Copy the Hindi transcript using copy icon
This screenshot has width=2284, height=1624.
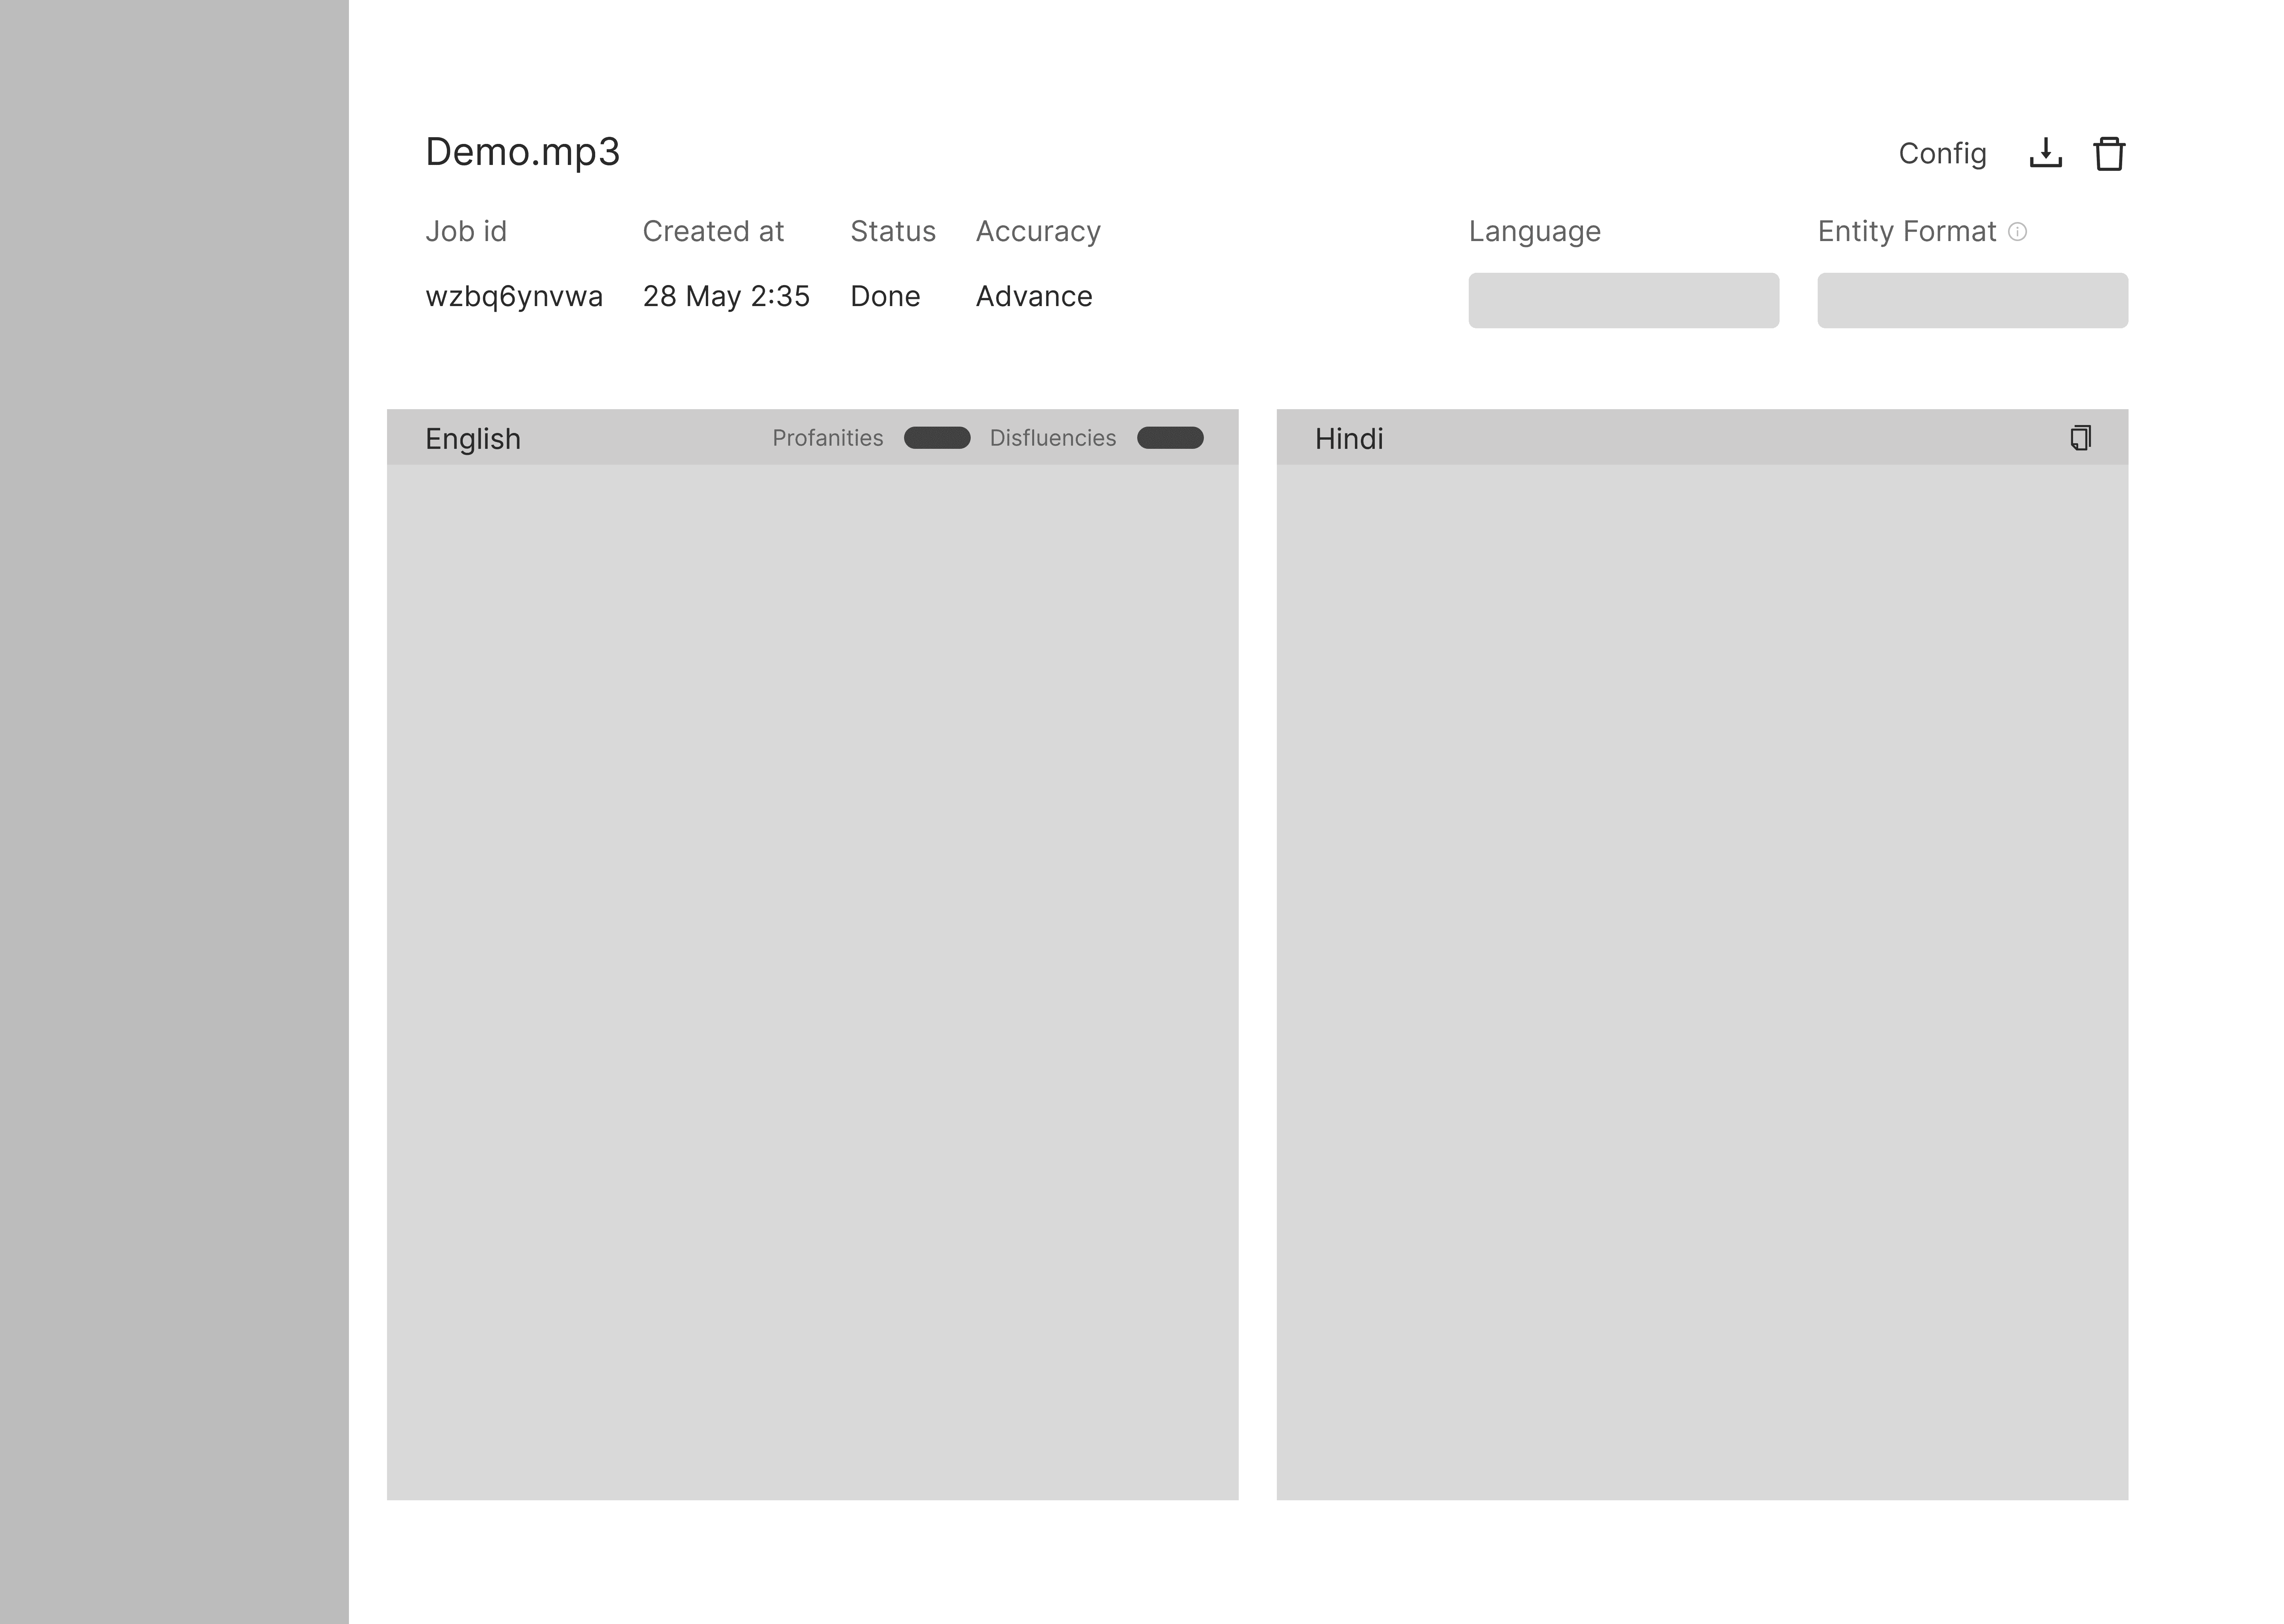[2080, 438]
